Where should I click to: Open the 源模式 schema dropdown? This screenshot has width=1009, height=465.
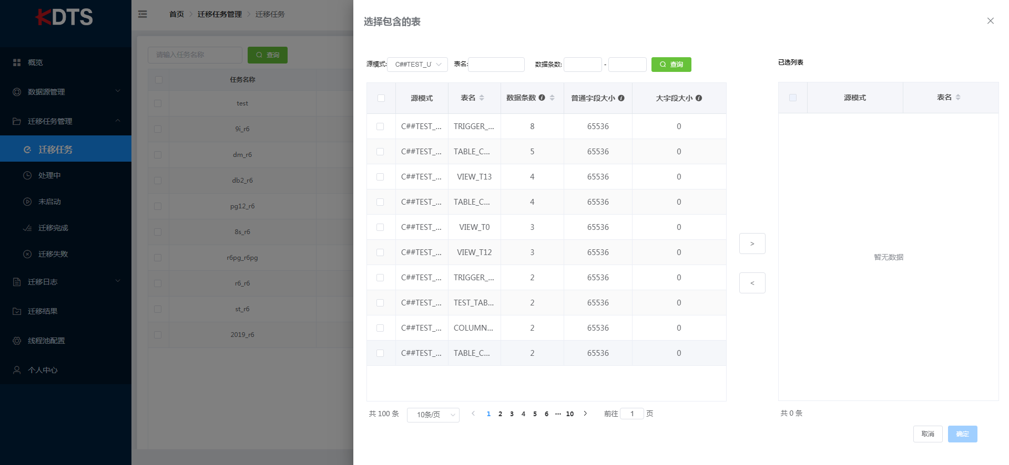(417, 65)
